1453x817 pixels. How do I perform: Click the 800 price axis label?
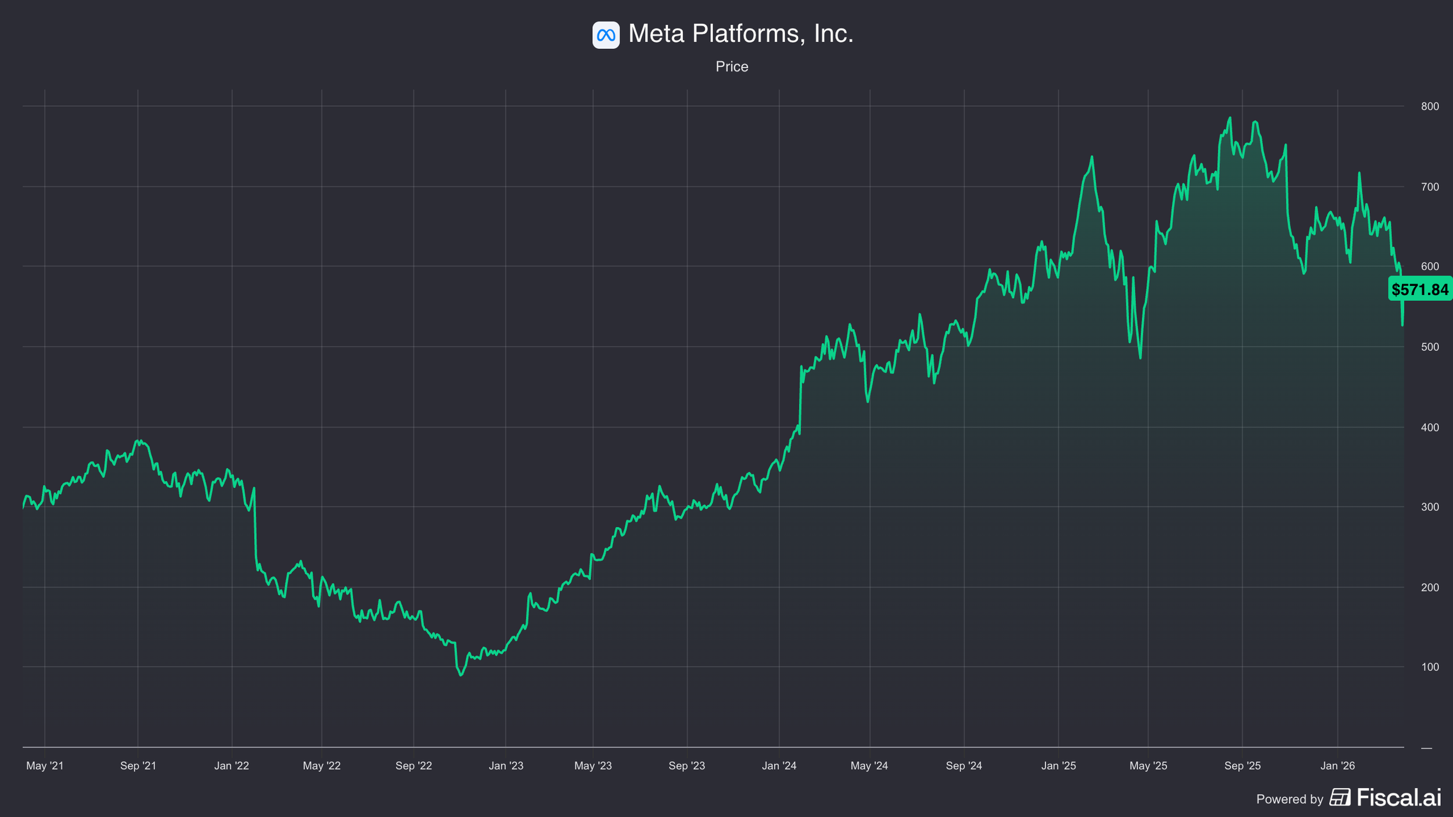pos(1430,106)
